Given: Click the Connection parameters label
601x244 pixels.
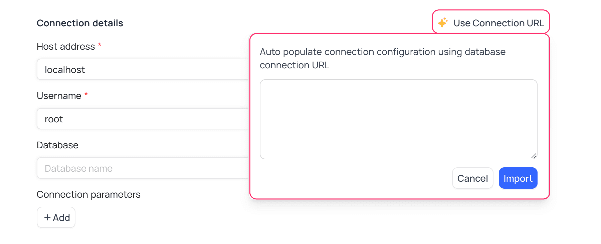Looking at the screenshot, I should [88, 194].
